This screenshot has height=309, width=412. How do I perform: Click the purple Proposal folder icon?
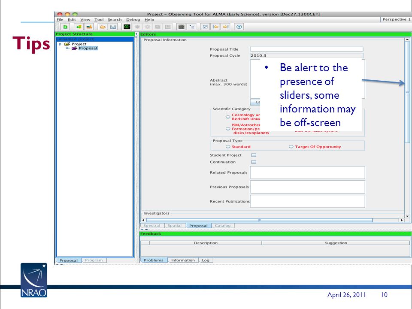pos(75,48)
